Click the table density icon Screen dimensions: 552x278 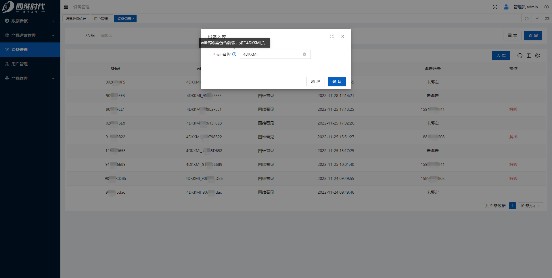click(528, 55)
